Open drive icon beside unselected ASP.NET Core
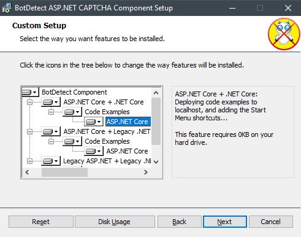The width and height of the screenshot is (301, 237). [x=94, y=151]
